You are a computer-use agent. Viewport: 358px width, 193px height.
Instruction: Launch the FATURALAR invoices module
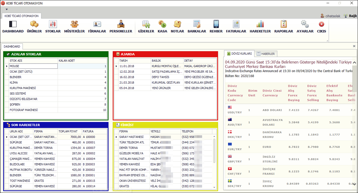point(236,27)
